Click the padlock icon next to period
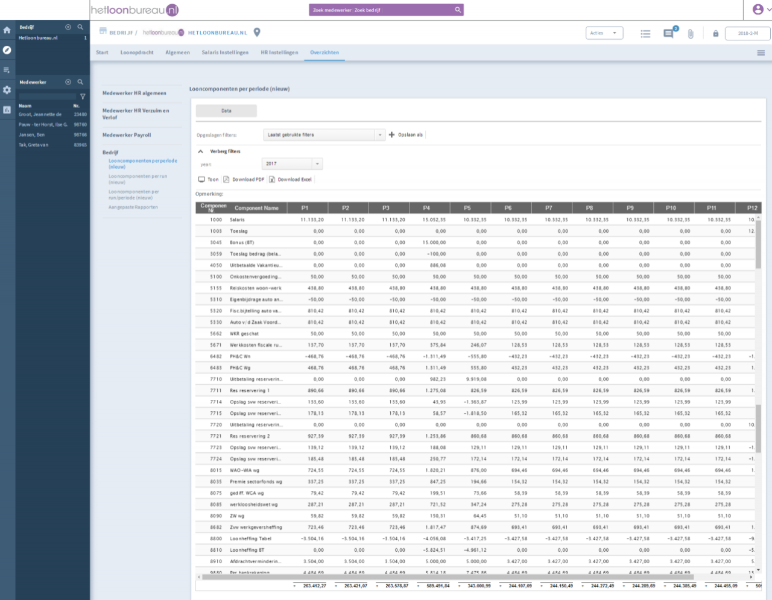 click(x=715, y=34)
